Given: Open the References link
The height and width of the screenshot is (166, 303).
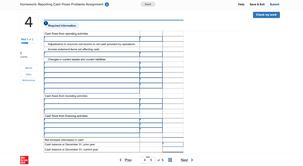Looking at the screenshot, I should (x=29, y=80).
